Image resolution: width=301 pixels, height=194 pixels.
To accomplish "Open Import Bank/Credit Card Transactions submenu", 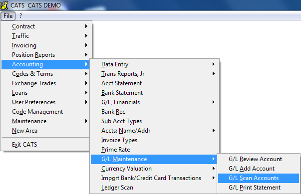I will point(154,178).
